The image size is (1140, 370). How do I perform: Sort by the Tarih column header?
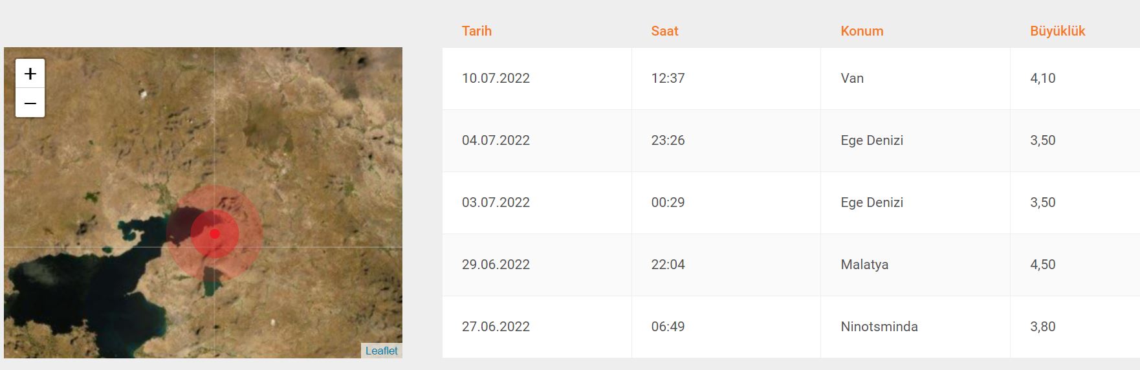point(477,31)
